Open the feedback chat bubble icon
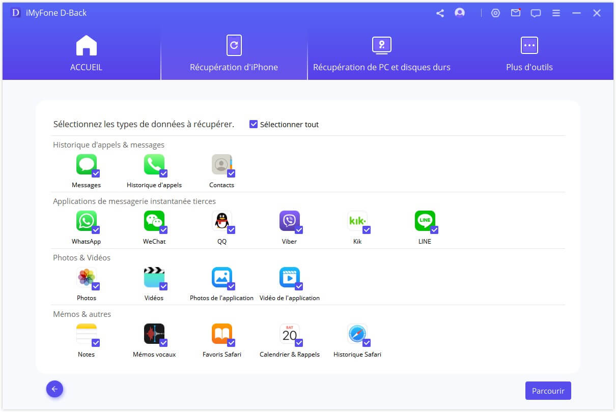The image size is (616, 412). pos(536,13)
